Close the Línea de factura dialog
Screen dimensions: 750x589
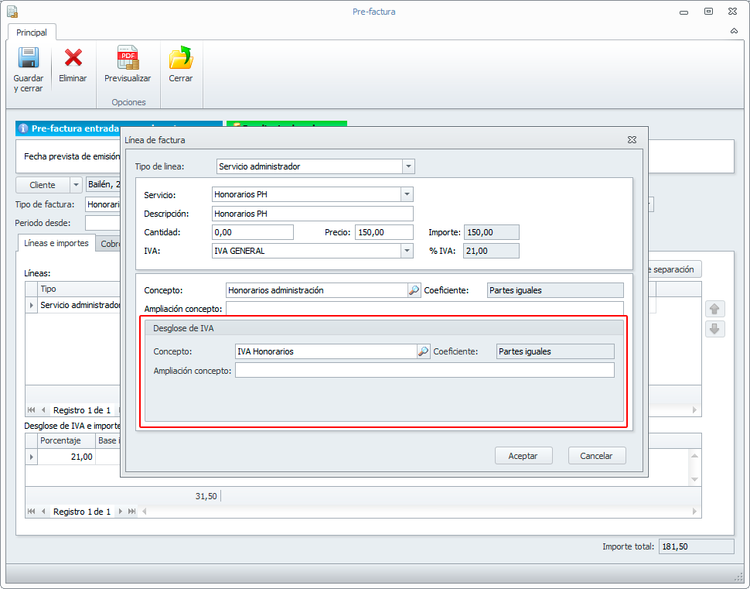pos(632,140)
